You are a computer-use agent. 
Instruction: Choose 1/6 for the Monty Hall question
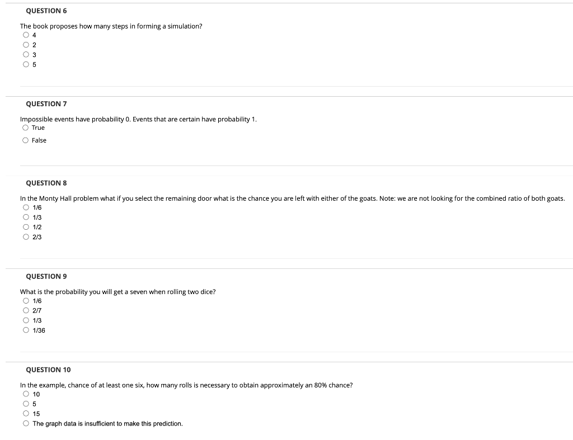tap(26, 207)
